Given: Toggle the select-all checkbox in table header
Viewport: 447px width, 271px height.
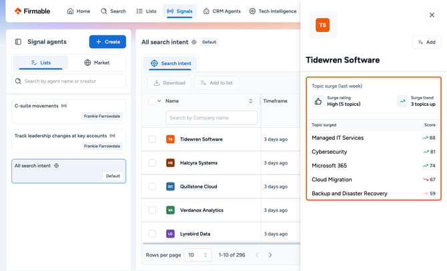Looking at the screenshot, I should pos(152,101).
